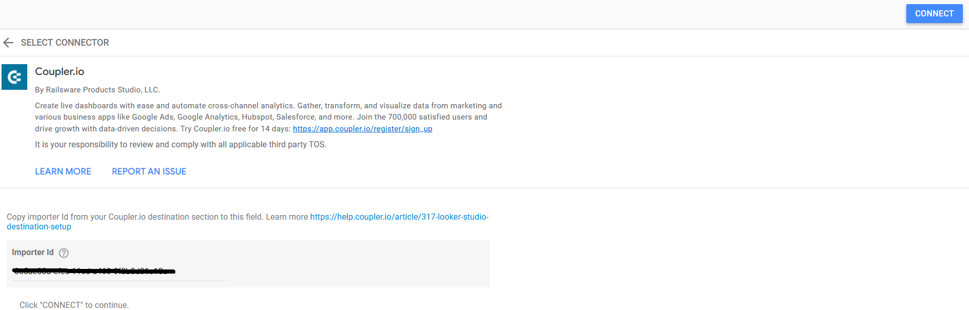The height and width of the screenshot is (310, 969).
Task: Go back using the arrow icon
Action: [8, 43]
